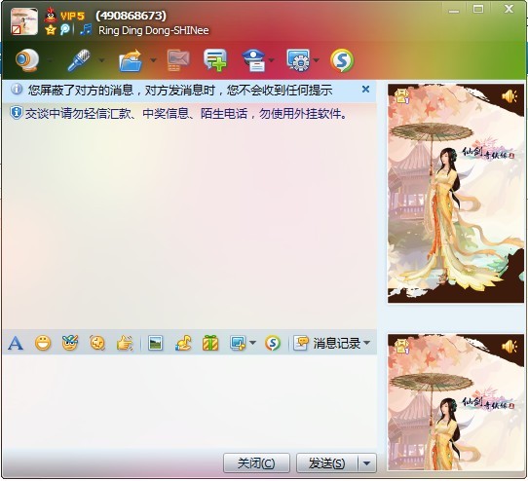The image size is (528, 481).
Task: Open the send file folder icon
Action: coord(131,60)
